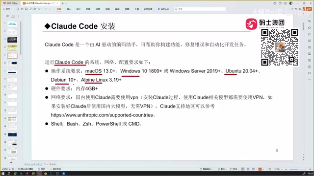Select the 插入 Insert ribbon tab

[x=69, y=9]
